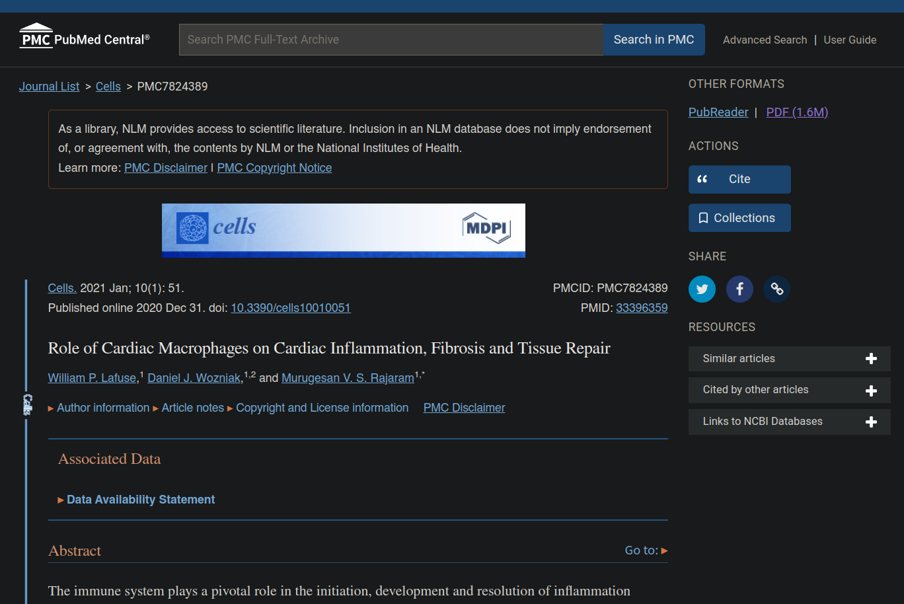Open the Go to: section menu
The image size is (904, 604).
[646, 550]
